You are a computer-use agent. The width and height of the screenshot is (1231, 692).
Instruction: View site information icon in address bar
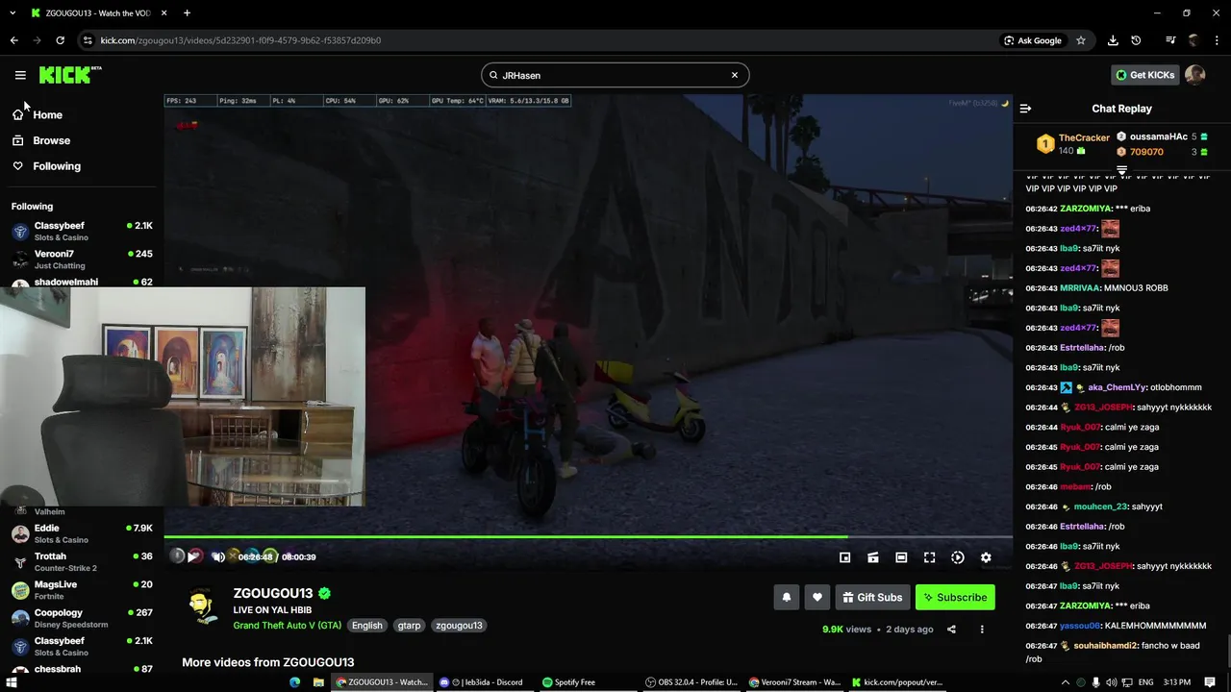point(88,40)
